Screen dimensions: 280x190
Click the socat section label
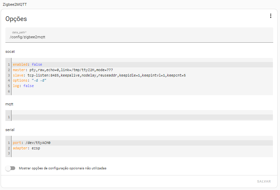tap(10, 51)
